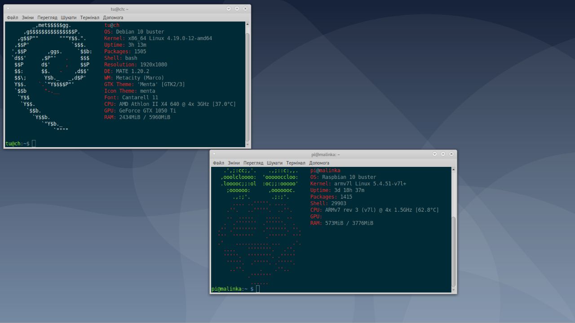Click the pi@malinka:~ $ prompt cursor
575x323 pixels.
[258, 289]
